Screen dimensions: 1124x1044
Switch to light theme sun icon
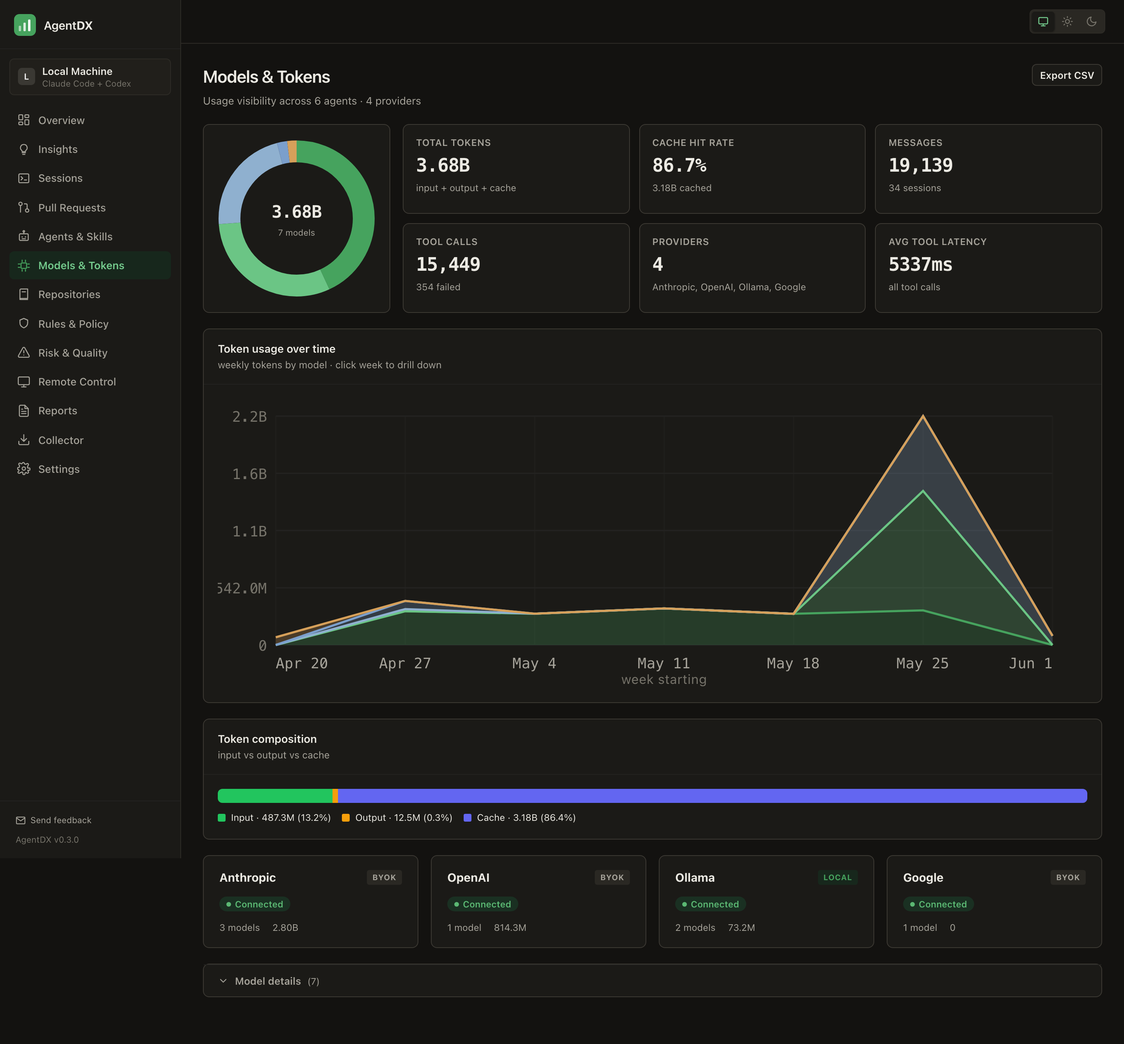(1067, 21)
